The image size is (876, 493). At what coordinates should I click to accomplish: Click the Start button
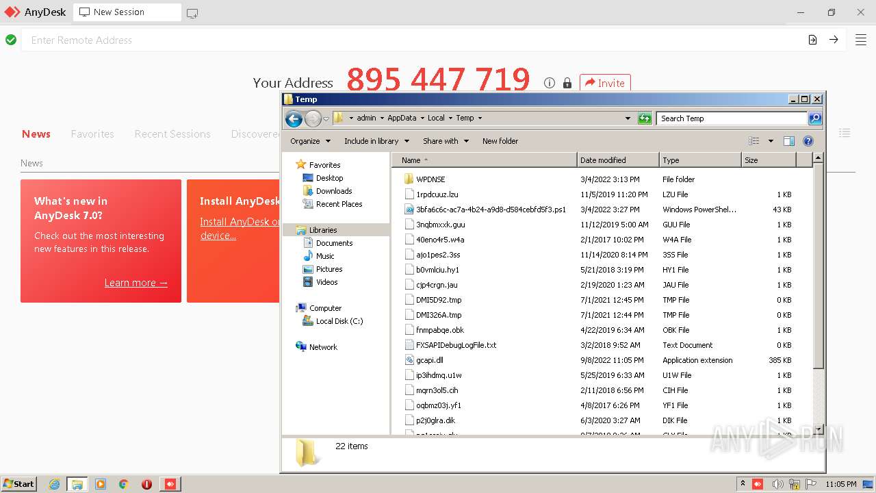pos(19,483)
